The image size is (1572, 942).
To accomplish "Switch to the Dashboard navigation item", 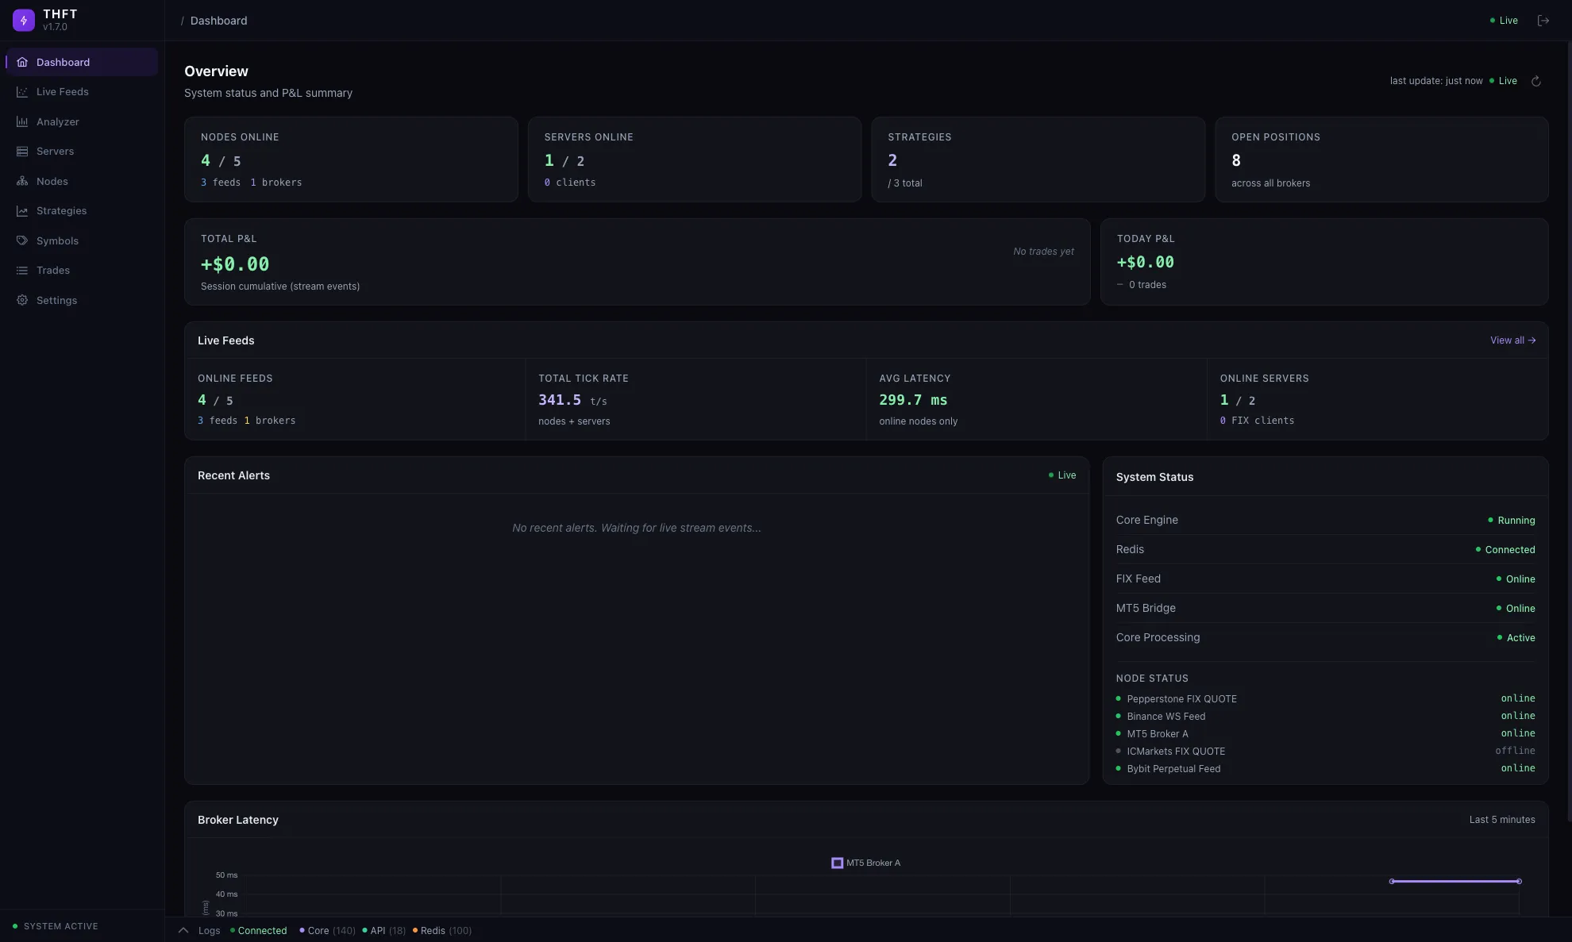I will 63,62.
